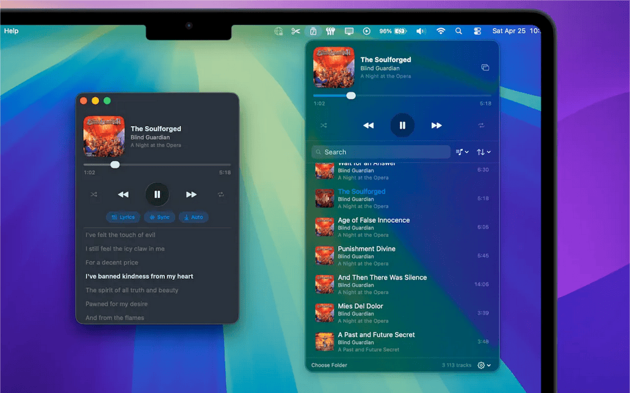The width and height of the screenshot is (630, 393).
Task: Pause playback in the mini player window
Action: (157, 195)
